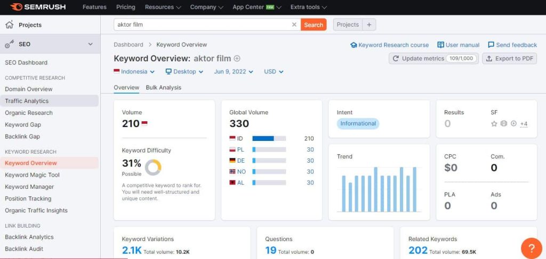Click the video SERP feature icon
This screenshot has height=259, width=546.
click(513, 123)
